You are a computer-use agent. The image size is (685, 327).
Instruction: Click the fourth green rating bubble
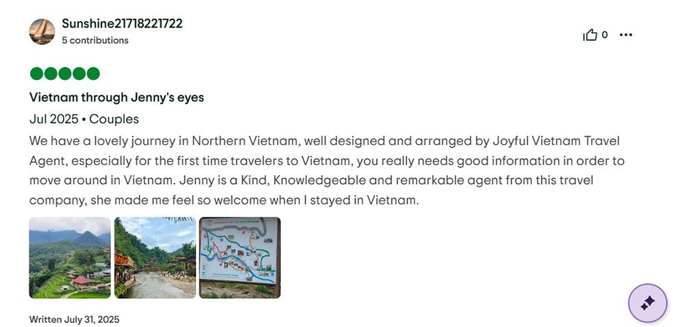79,74
